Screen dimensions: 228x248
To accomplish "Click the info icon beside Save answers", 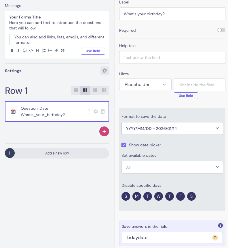I will pos(221,225).
